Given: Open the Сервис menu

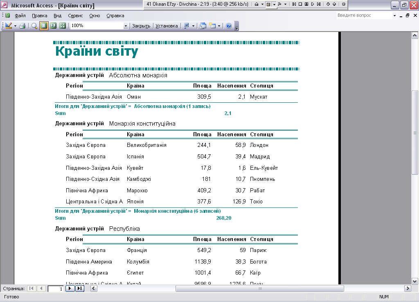Looking at the screenshot, I should (x=75, y=16).
